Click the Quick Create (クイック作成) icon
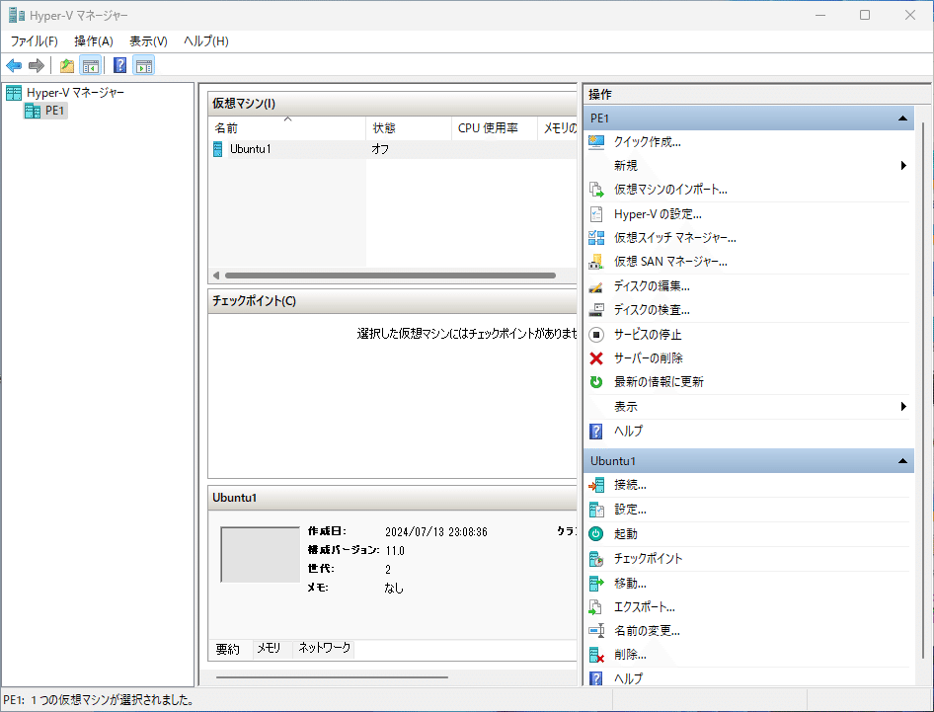The width and height of the screenshot is (934, 712). (596, 142)
